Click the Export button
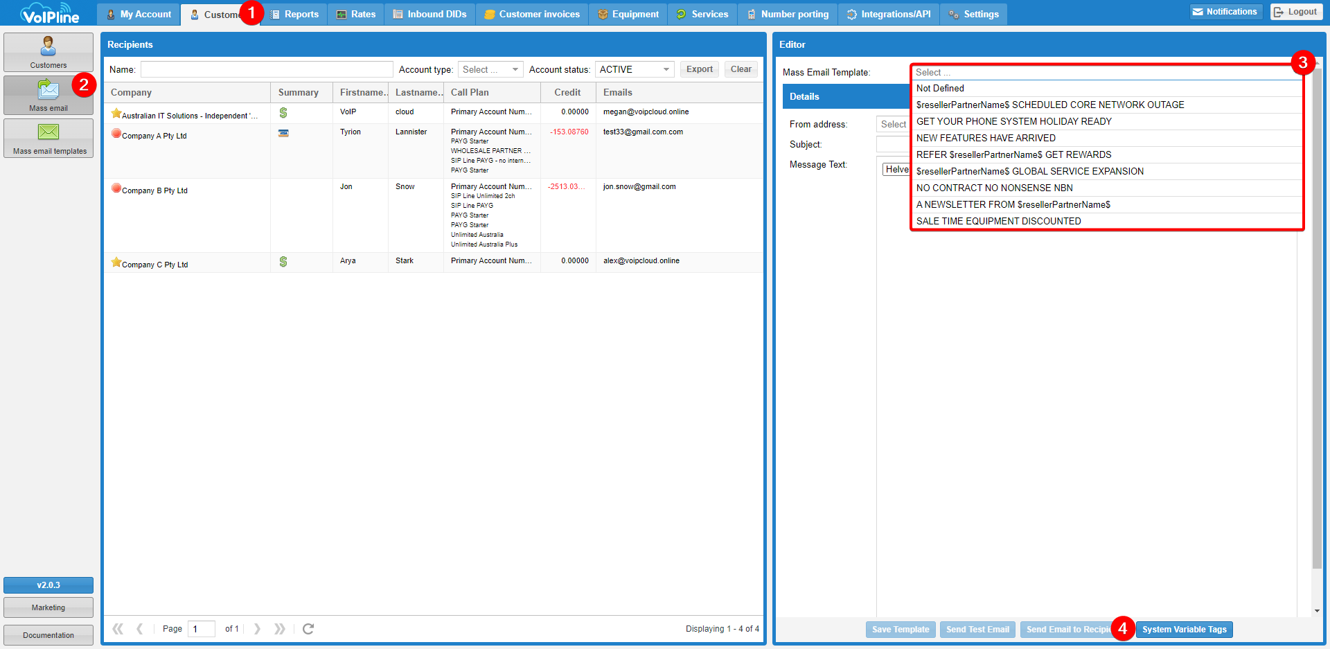Image resolution: width=1330 pixels, height=649 pixels. pos(699,69)
